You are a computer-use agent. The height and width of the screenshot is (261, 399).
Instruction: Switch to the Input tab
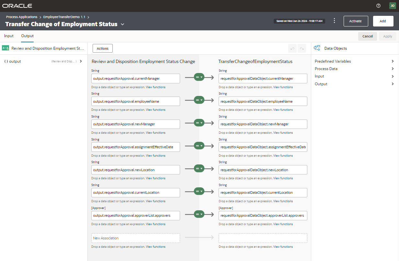tap(9, 36)
